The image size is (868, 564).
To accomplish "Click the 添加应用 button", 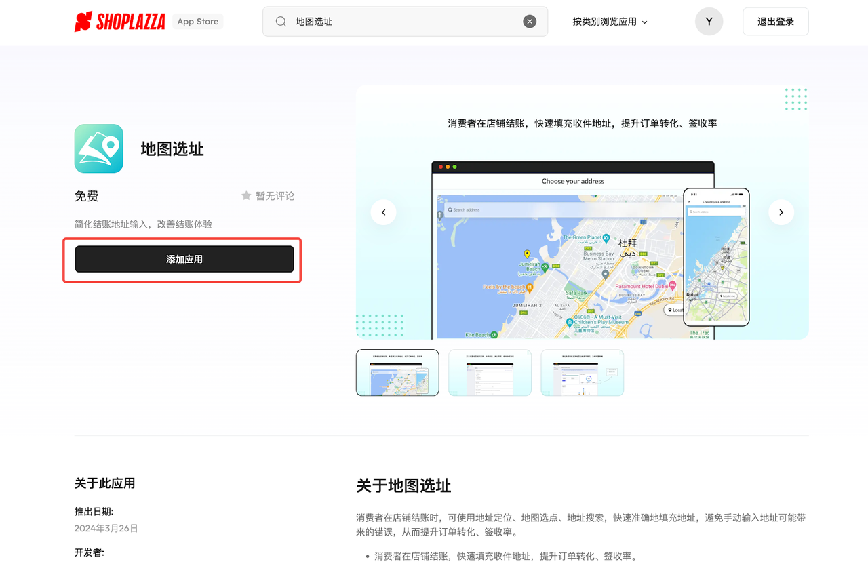I will coord(184,258).
